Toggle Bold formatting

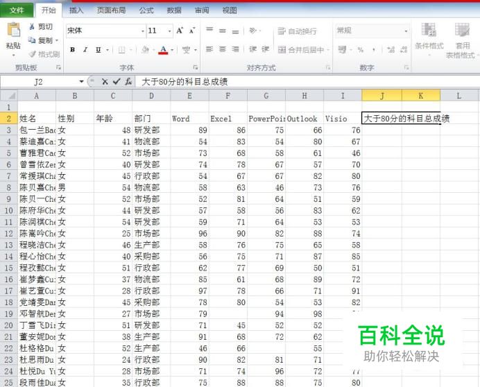click(x=73, y=50)
